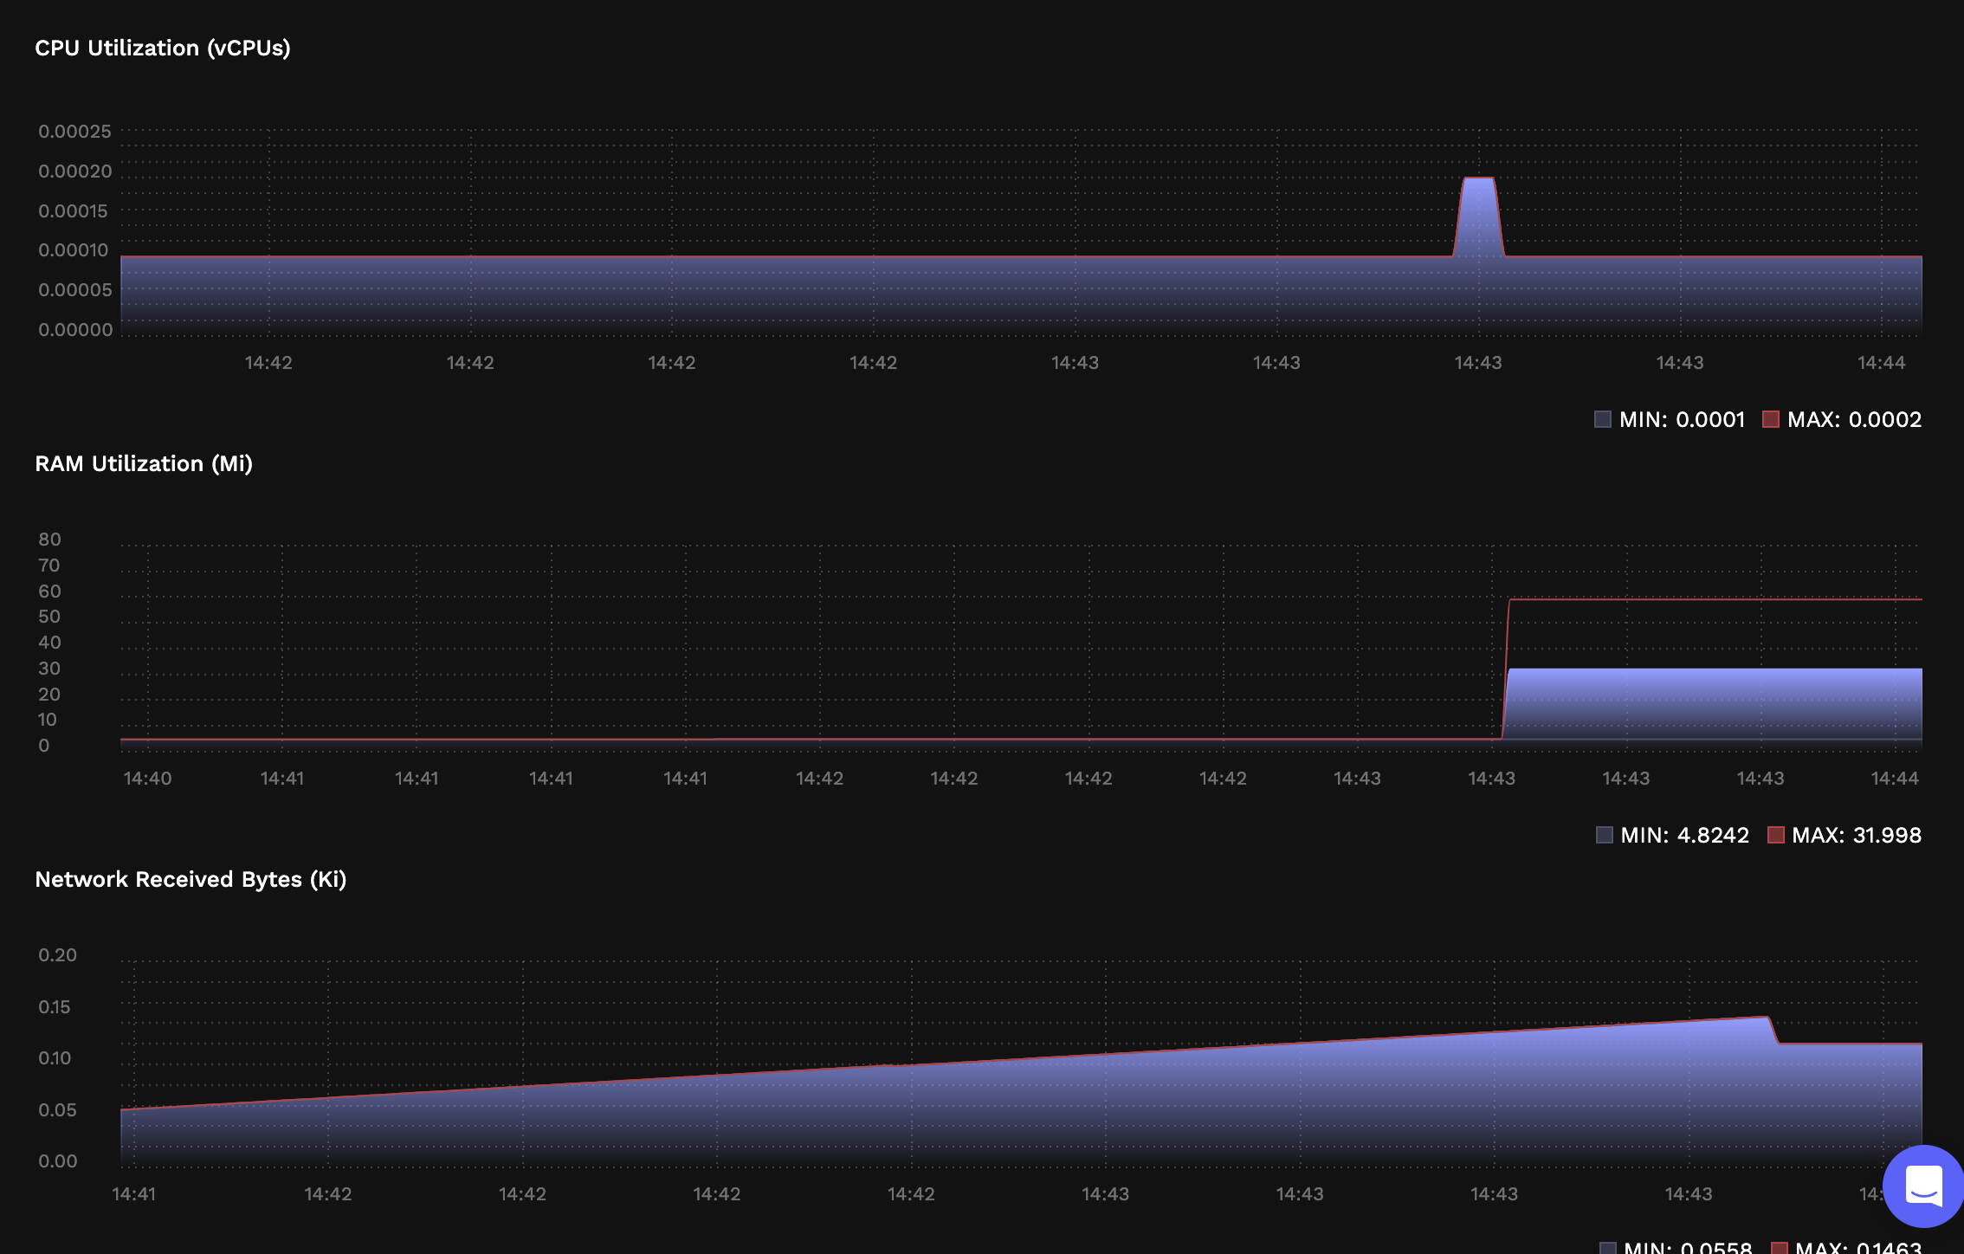1964x1254 pixels.
Task: Select the RAM Utilization (Mi) heading
Action: (x=144, y=463)
